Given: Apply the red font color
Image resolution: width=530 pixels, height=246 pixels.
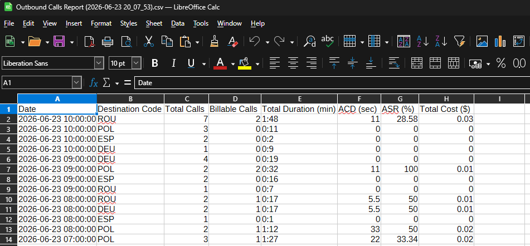Looking at the screenshot, I should 220,63.
